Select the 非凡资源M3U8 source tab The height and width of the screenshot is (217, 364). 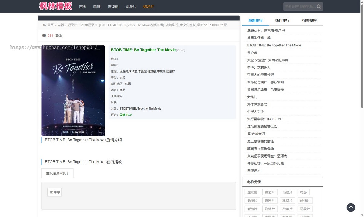(x=57, y=173)
